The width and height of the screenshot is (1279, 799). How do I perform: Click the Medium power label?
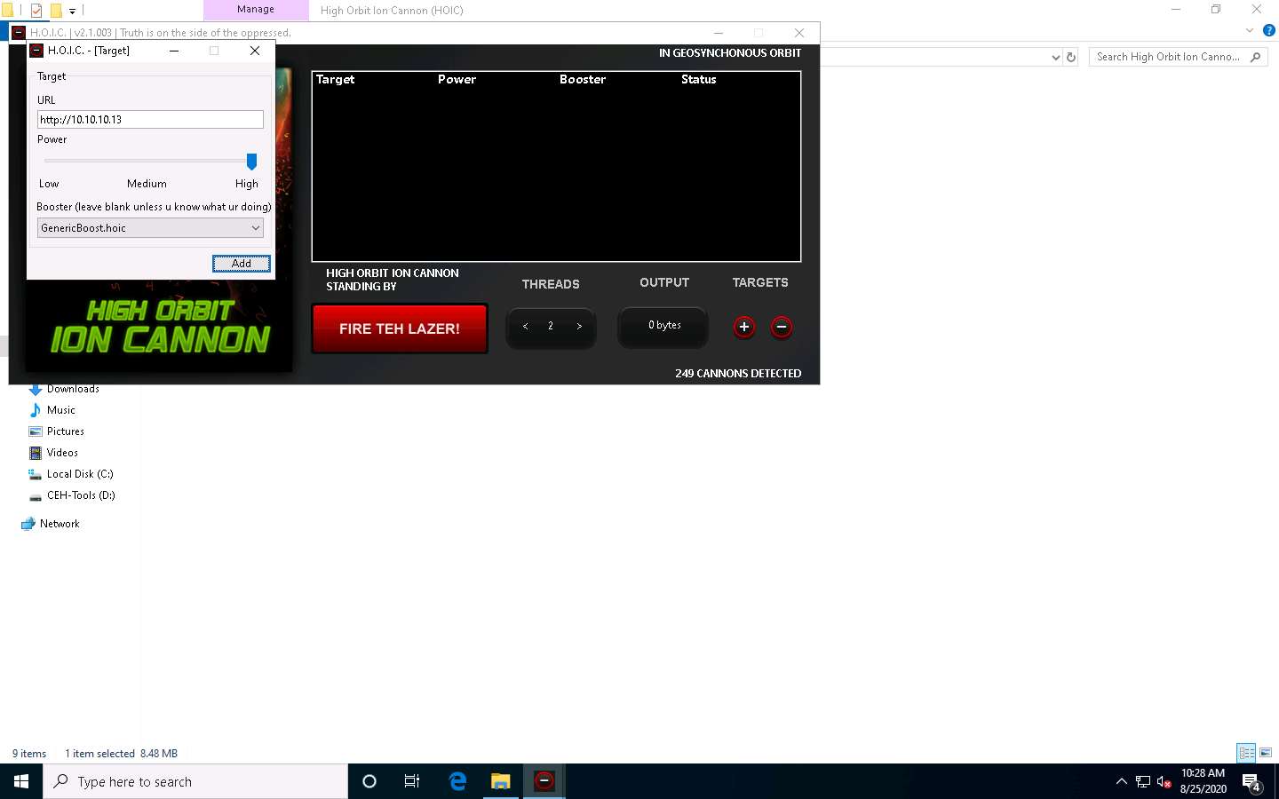point(147,184)
